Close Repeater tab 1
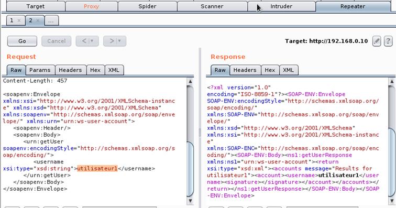396x208 pixels. [x=19, y=20]
